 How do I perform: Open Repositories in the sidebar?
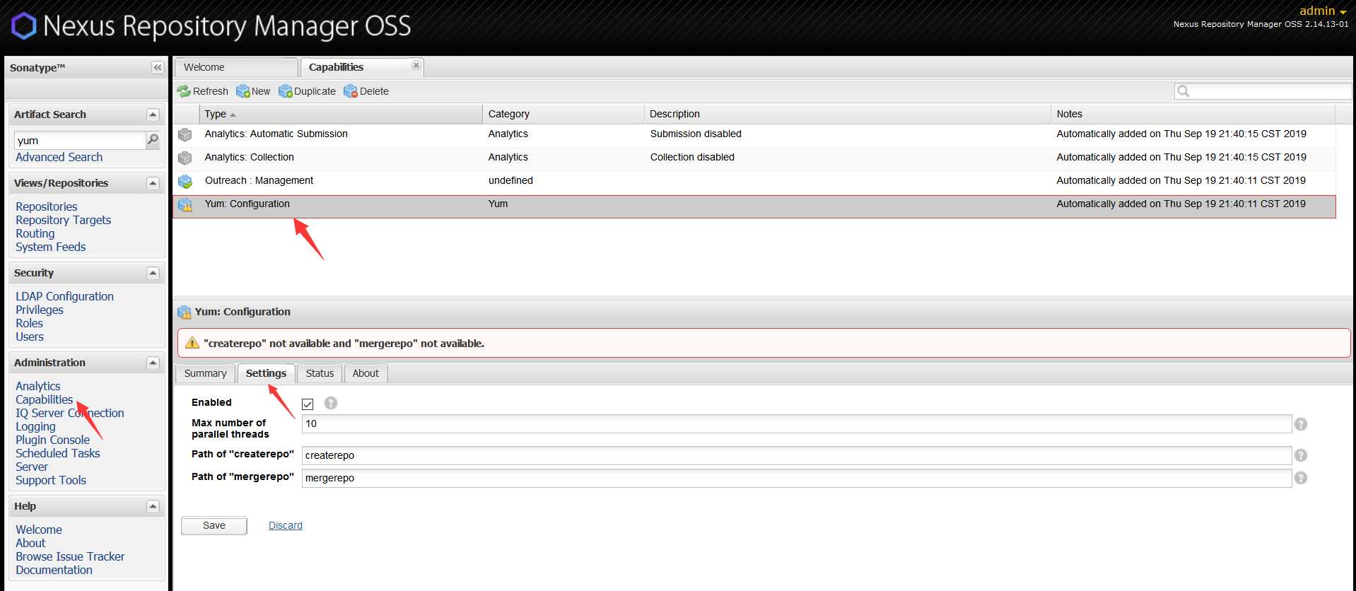point(47,206)
